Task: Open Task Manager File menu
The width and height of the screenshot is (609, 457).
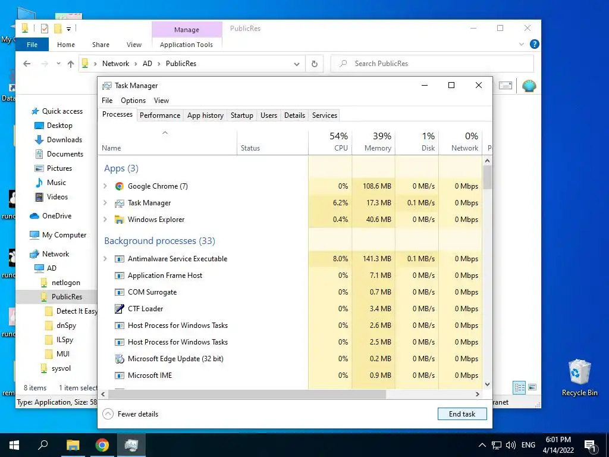Action: coord(107,101)
